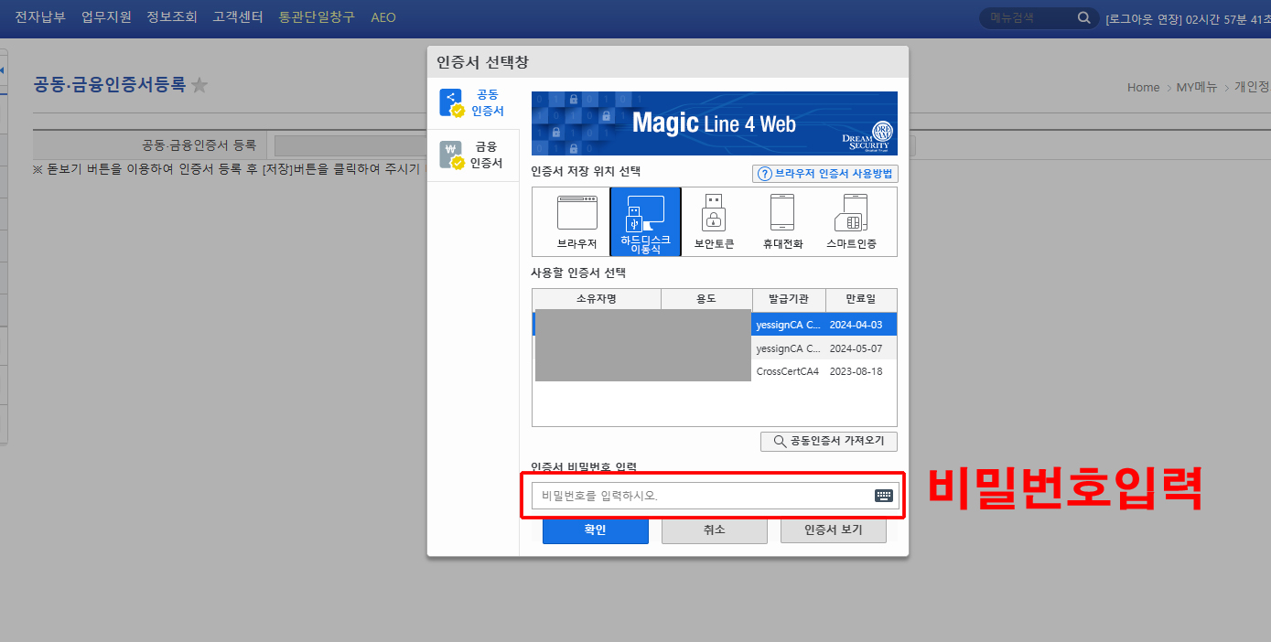Select the certificate expiring 2024-04-03
The width and height of the screenshot is (1271, 642).
pyautogui.click(x=715, y=325)
